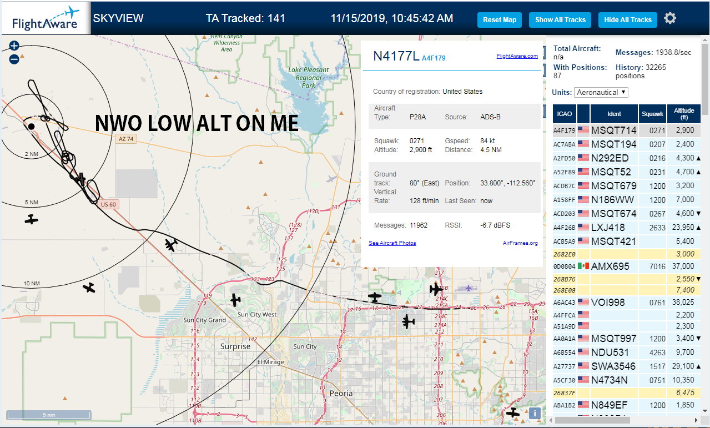Click climbing arrow in N292ED row

698,158
